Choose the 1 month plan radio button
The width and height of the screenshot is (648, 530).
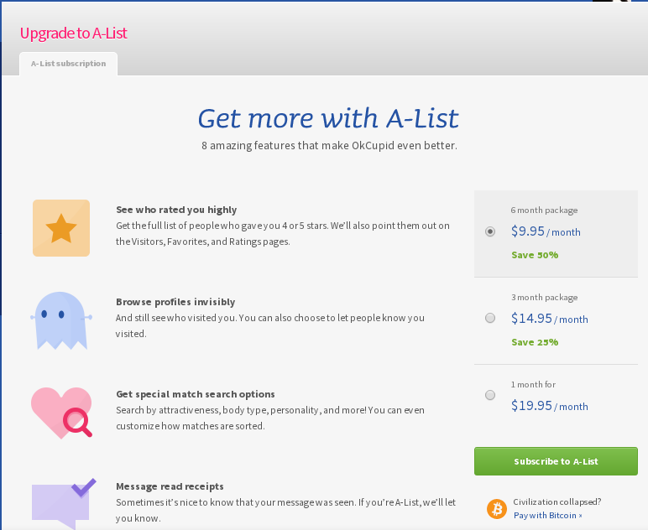[490, 395]
